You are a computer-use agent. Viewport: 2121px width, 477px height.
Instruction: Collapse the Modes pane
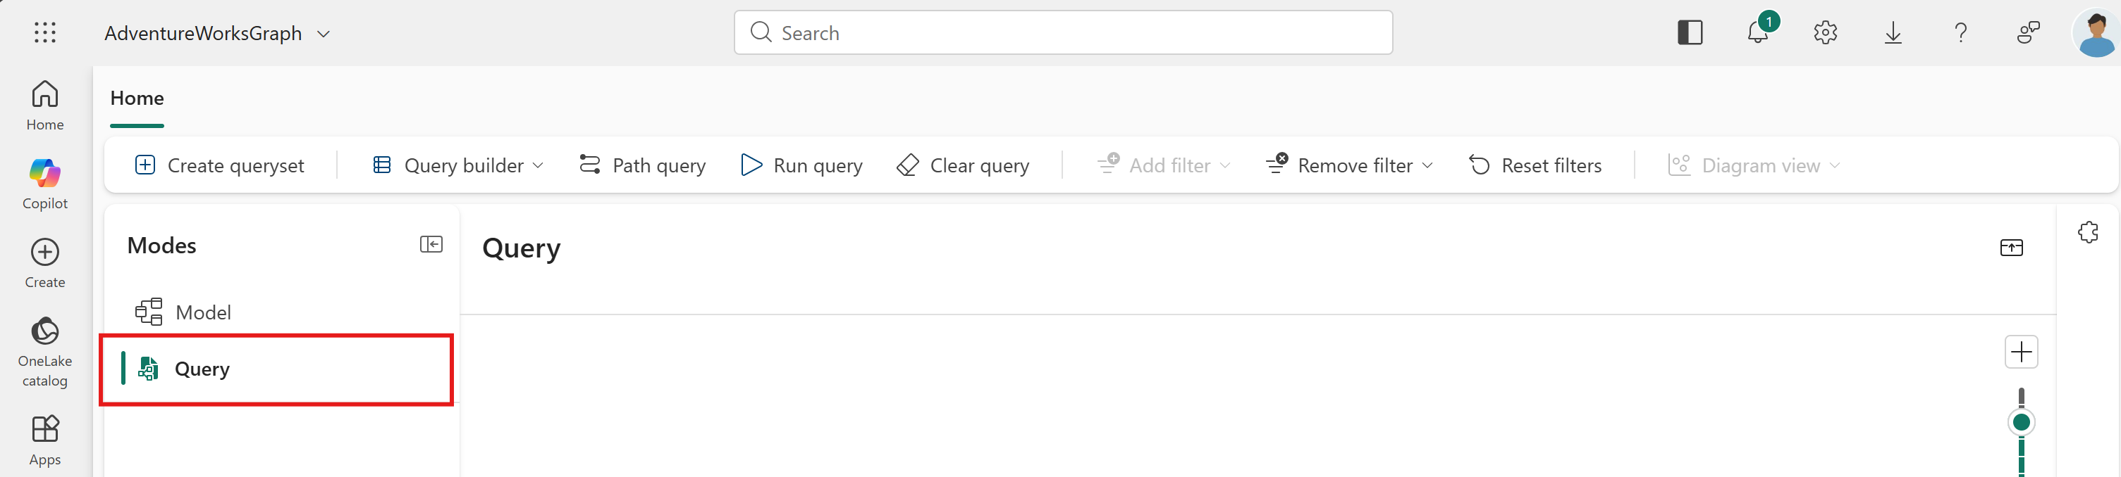pyautogui.click(x=431, y=244)
